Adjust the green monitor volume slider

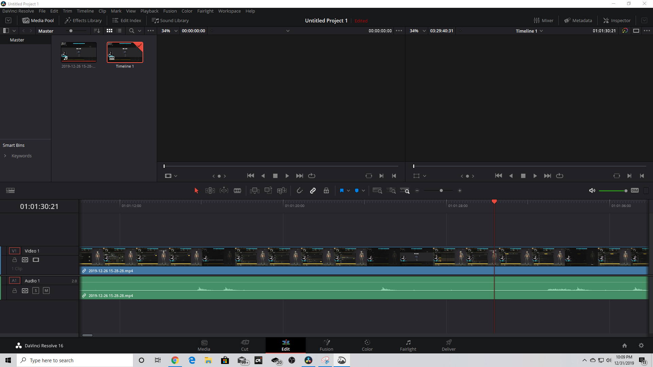point(613,191)
